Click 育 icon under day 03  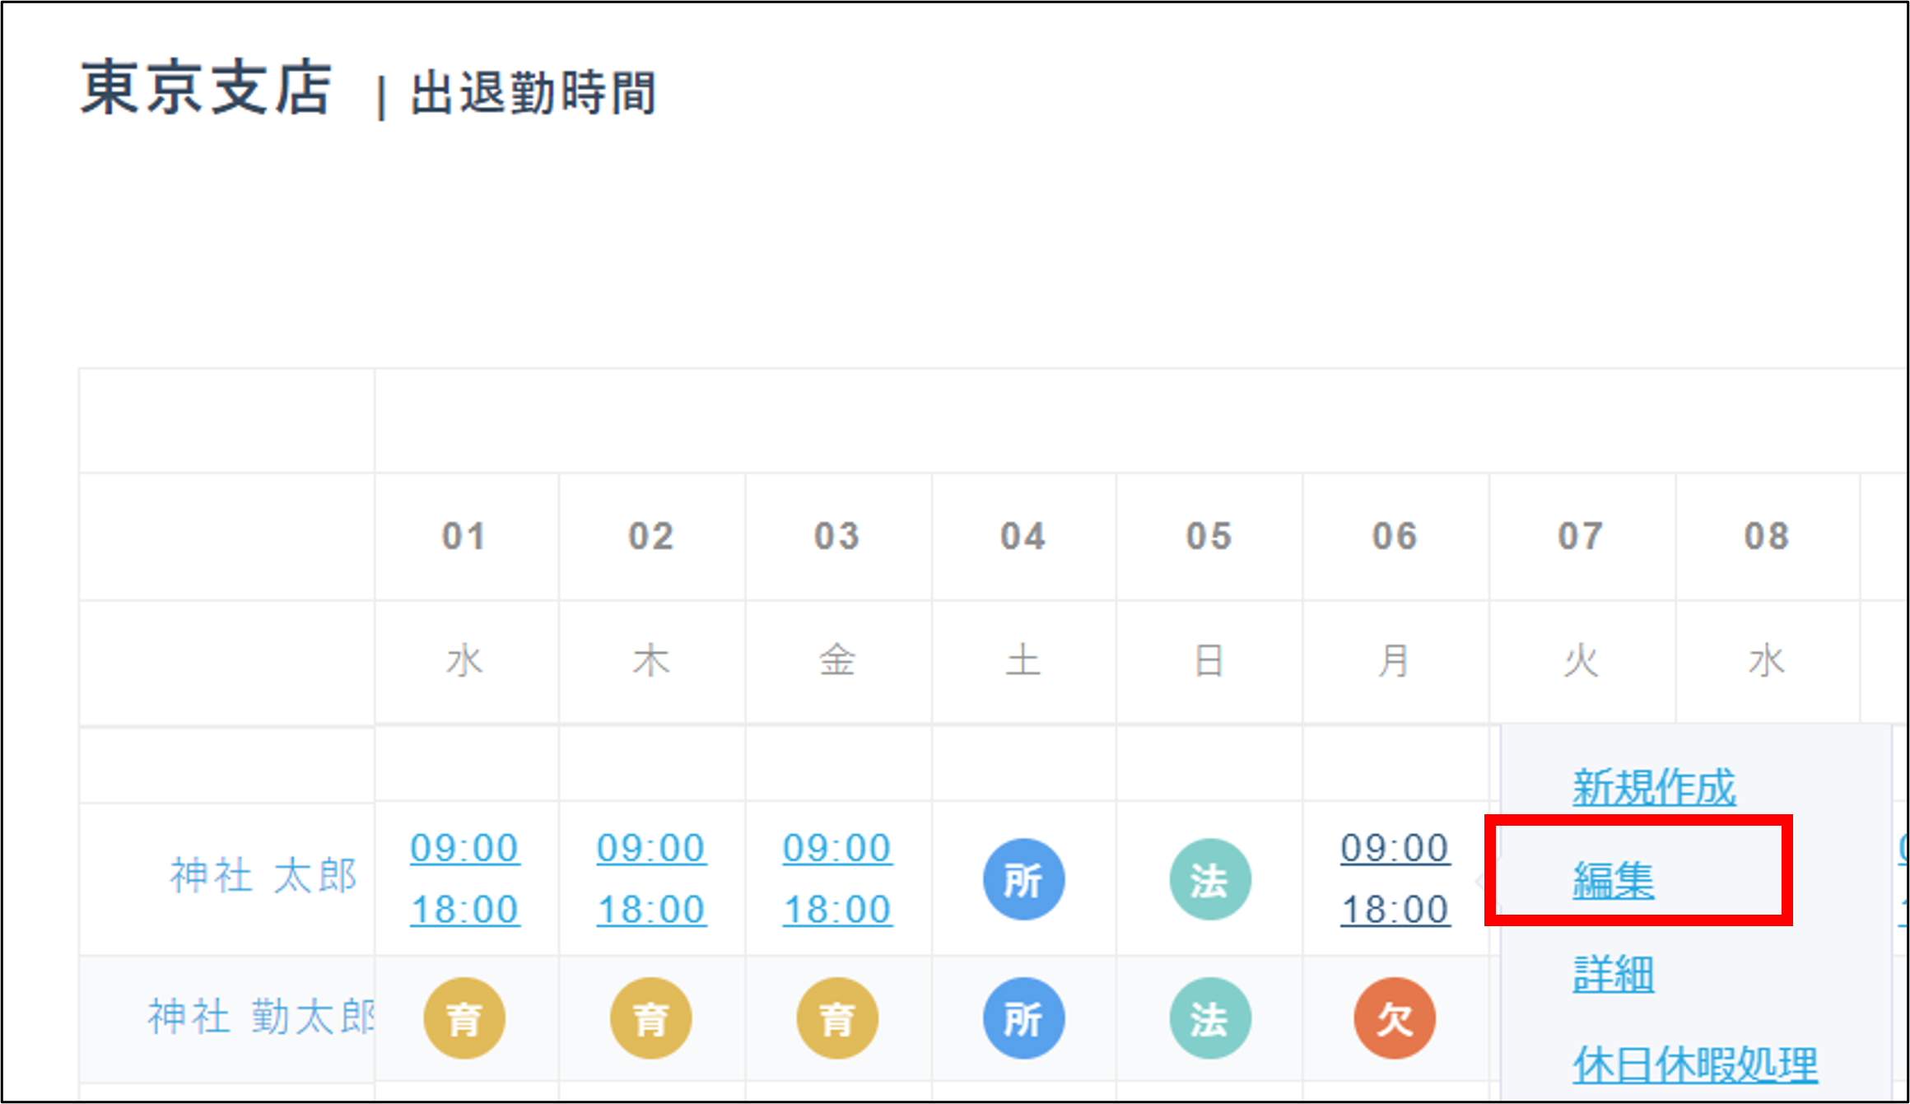pyautogui.click(x=836, y=1018)
